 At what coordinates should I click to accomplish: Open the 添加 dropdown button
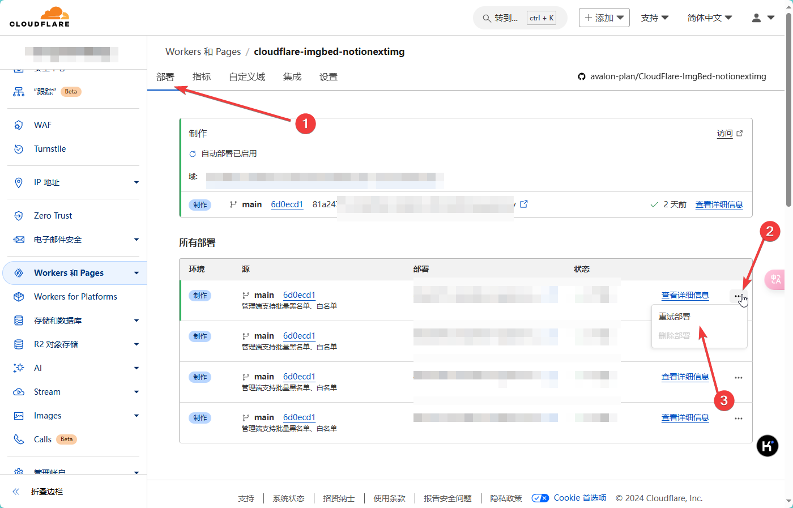coord(604,18)
